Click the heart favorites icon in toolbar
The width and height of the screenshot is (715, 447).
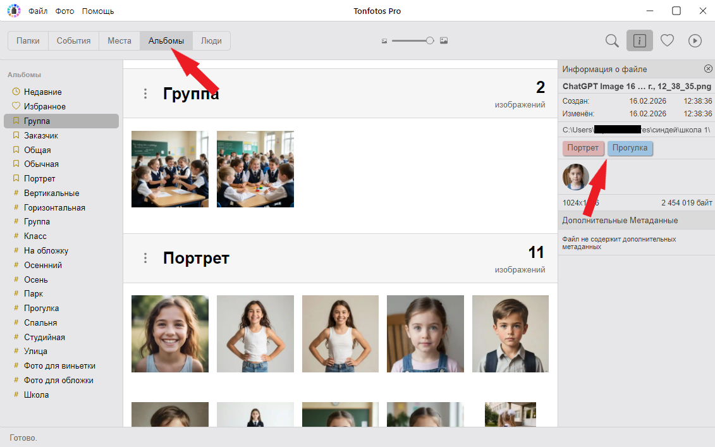tap(667, 40)
